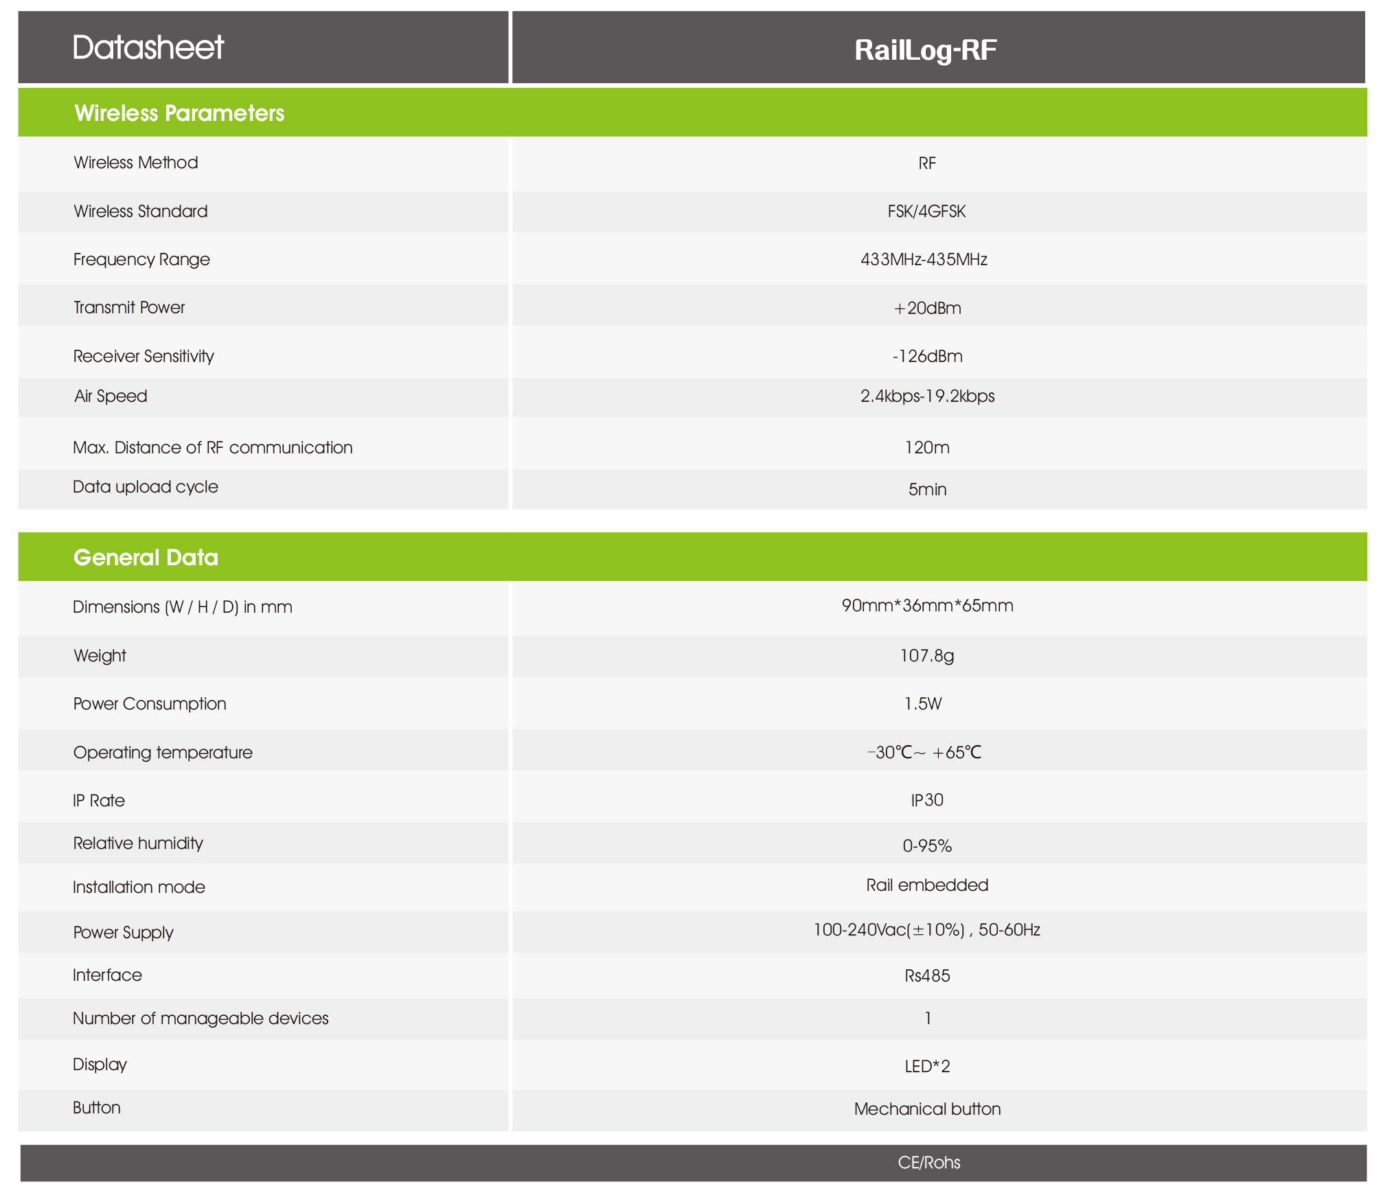Click the Max. Distance of RF communication label
The width and height of the screenshot is (1381, 1191).
pyautogui.click(x=213, y=448)
